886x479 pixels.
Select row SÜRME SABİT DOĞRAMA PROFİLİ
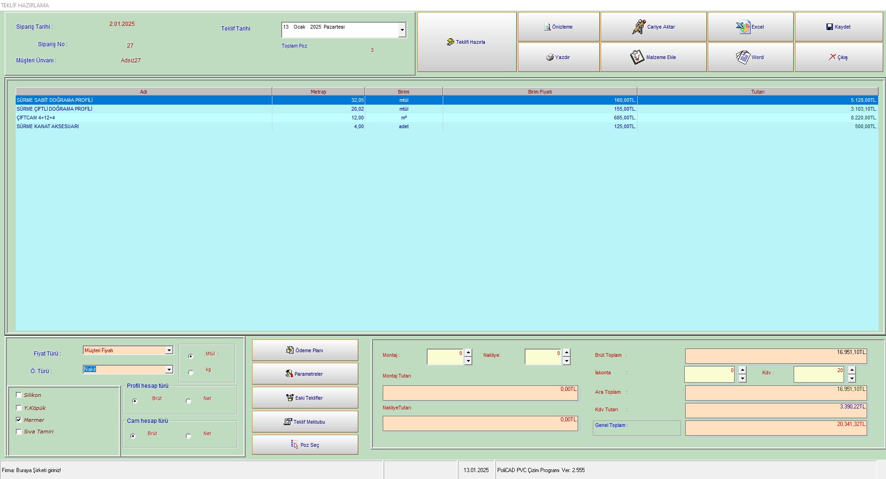click(446, 100)
